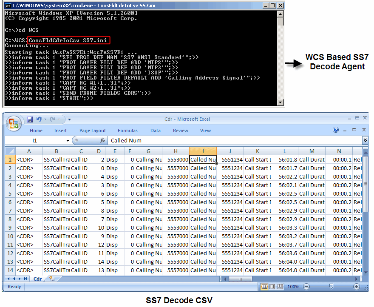Open the Review ribbon tab
This screenshot has width=374, height=307.
[x=181, y=131]
